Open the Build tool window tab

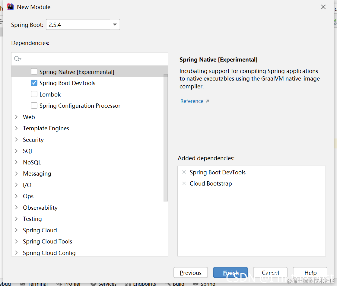click(175, 284)
